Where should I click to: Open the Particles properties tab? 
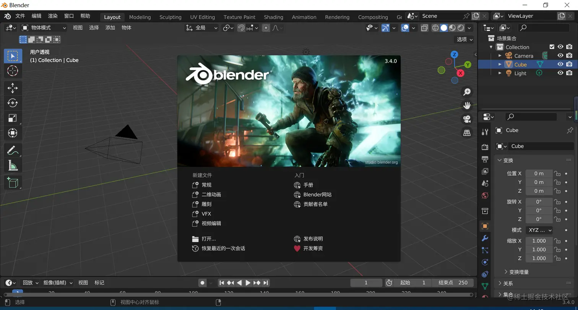tap(485, 250)
